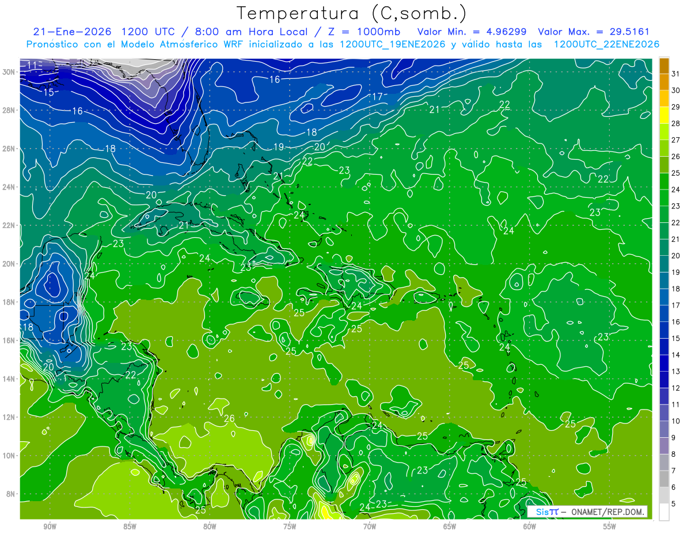Click the "19" contour label on the map
Image resolution: width=691 pixels, height=534 pixels.
pyautogui.click(x=278, y=147)
